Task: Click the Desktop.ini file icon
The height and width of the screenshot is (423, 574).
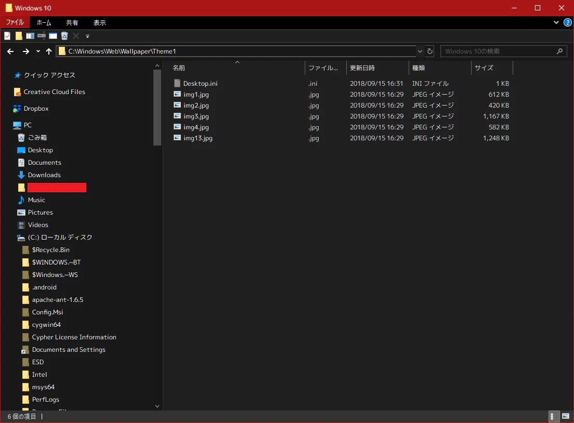Action: (x=177, y=84)
